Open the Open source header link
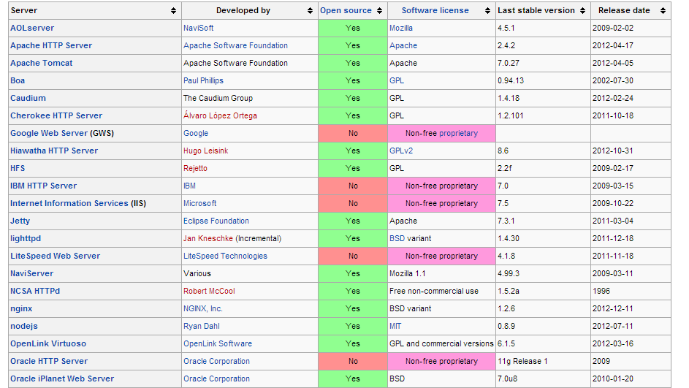Screen dimensions: 689x388 pos(346,10)
